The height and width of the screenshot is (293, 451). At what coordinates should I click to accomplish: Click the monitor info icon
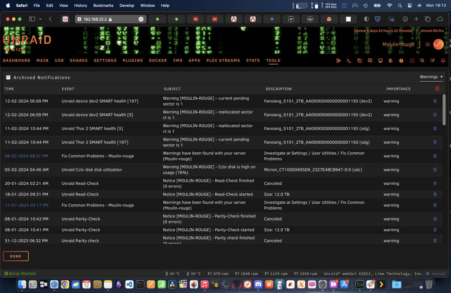point(380,61)
